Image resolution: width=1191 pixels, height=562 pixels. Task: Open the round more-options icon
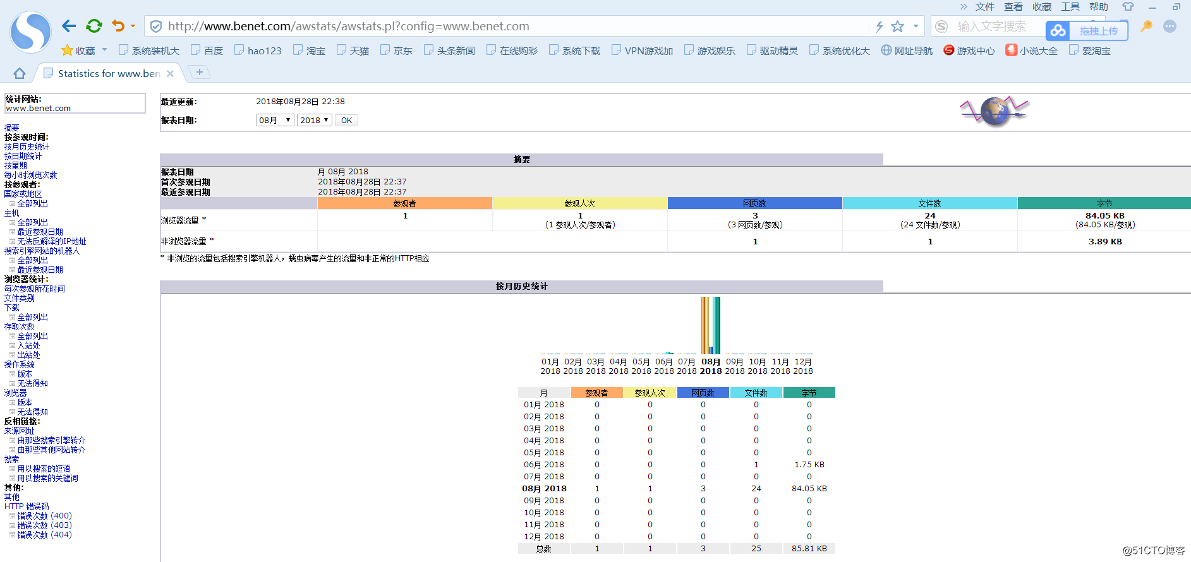tap(1170, 27)
